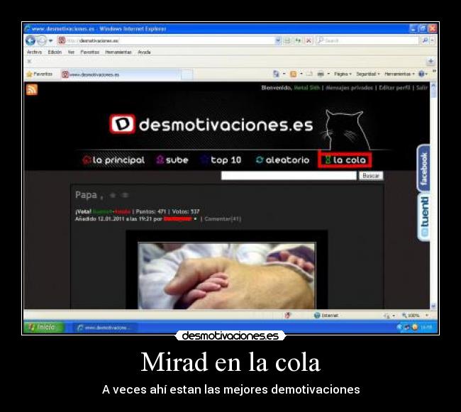Open the sube upload section
The width and height of the screenshot is (461, 412).
point(172,160)
